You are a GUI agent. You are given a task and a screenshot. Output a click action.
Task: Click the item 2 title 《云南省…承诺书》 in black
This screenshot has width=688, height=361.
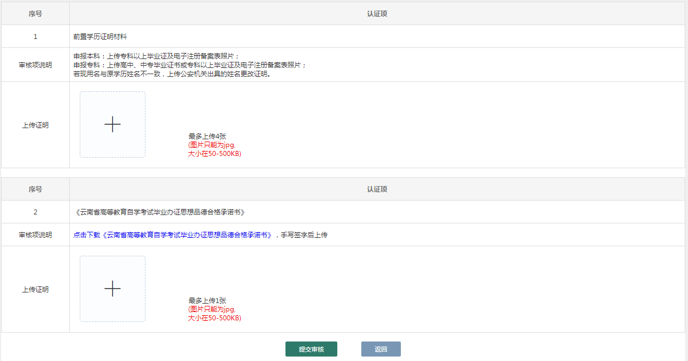pos(159,212)
